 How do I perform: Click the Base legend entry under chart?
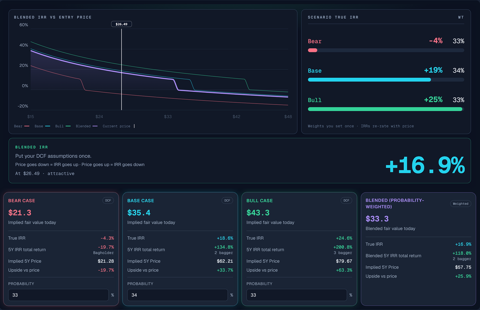[42, 126]
